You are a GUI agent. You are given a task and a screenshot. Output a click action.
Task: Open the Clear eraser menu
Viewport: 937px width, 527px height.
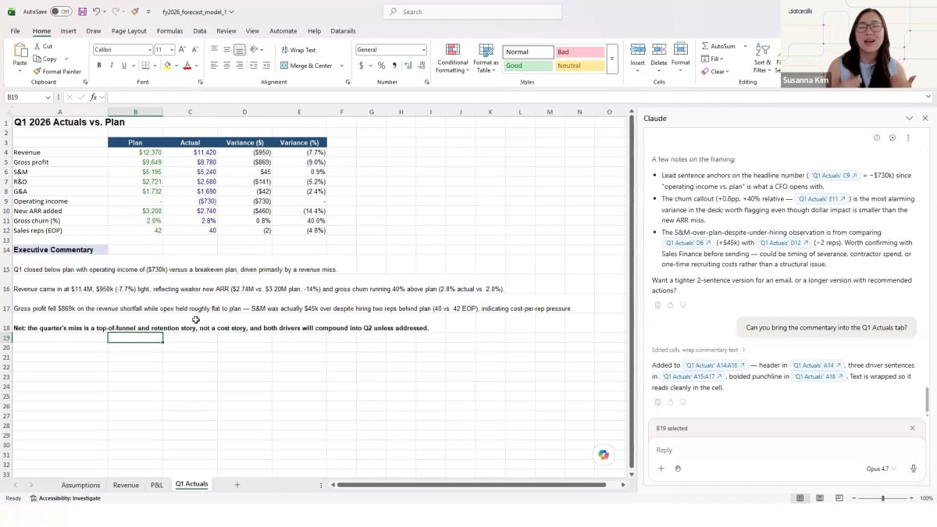[x=714, y=71]
